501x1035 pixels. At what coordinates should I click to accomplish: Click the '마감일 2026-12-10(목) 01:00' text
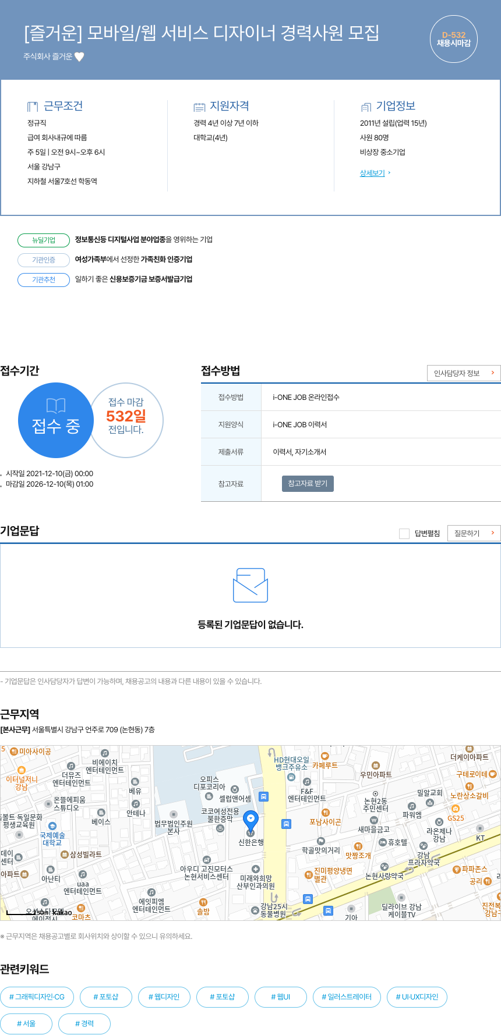click(50, 484)
